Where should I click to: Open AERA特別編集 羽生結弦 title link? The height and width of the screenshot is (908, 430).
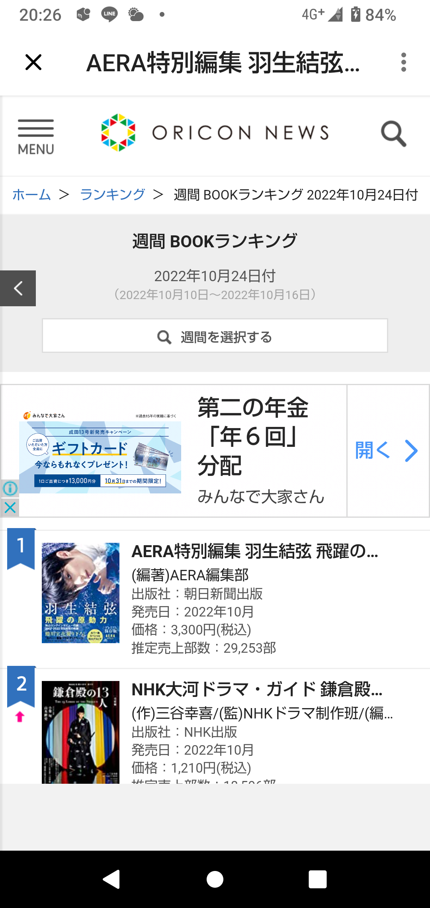(x=255, y=552)
